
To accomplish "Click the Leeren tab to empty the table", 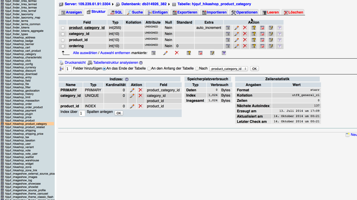I will click(271, 12).
